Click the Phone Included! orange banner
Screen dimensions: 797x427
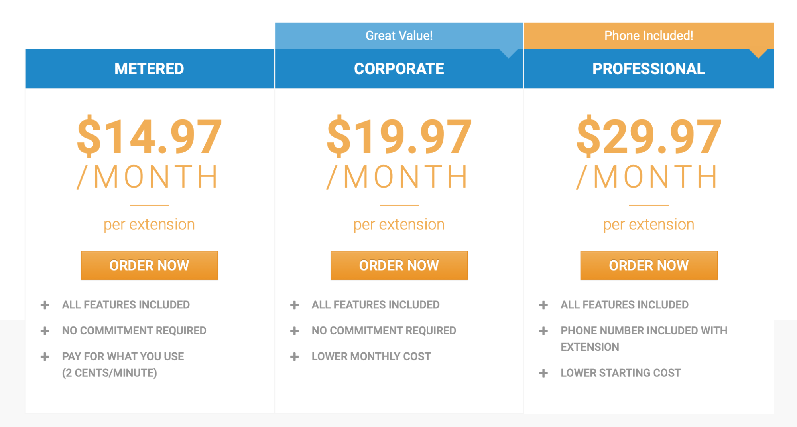(649, 36)
